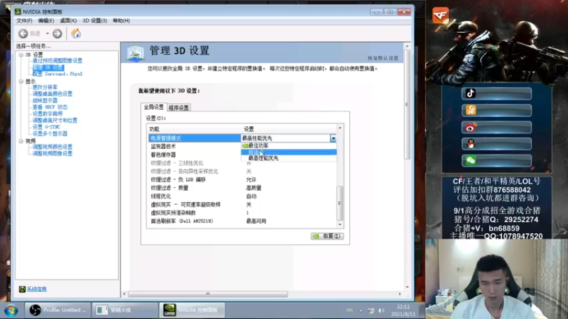Choose 最高性能优先 in the dropdown list
This screenshot has width=568, height=319.
pos(289,158)
